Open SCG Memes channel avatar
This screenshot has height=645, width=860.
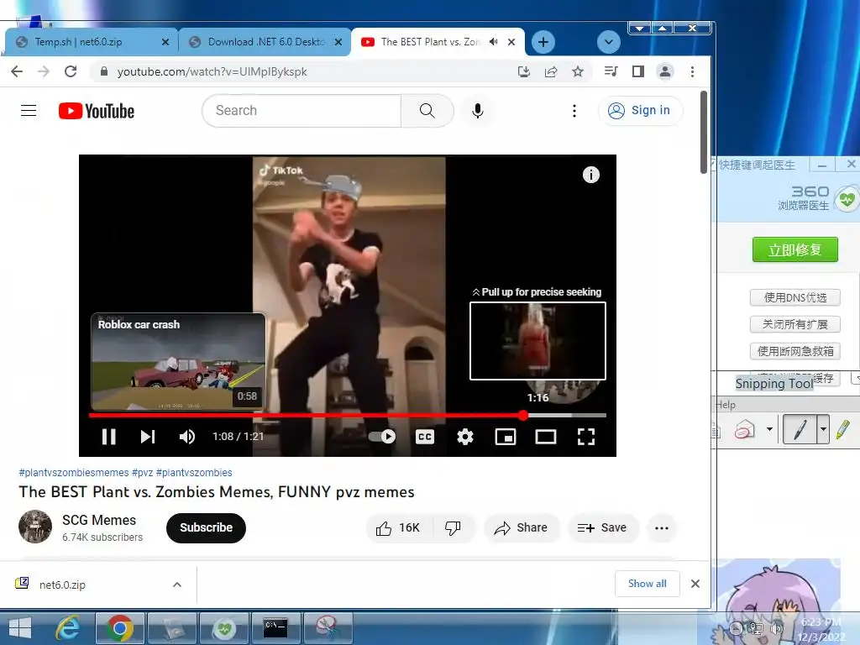35,527
